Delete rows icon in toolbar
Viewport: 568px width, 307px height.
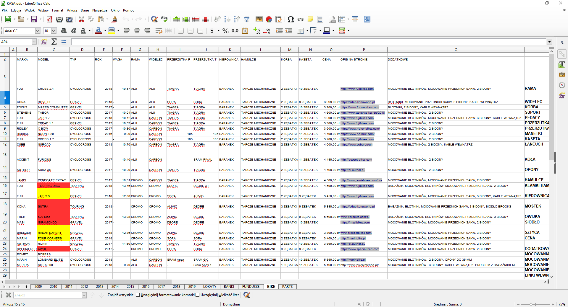(x=196, y=19)
